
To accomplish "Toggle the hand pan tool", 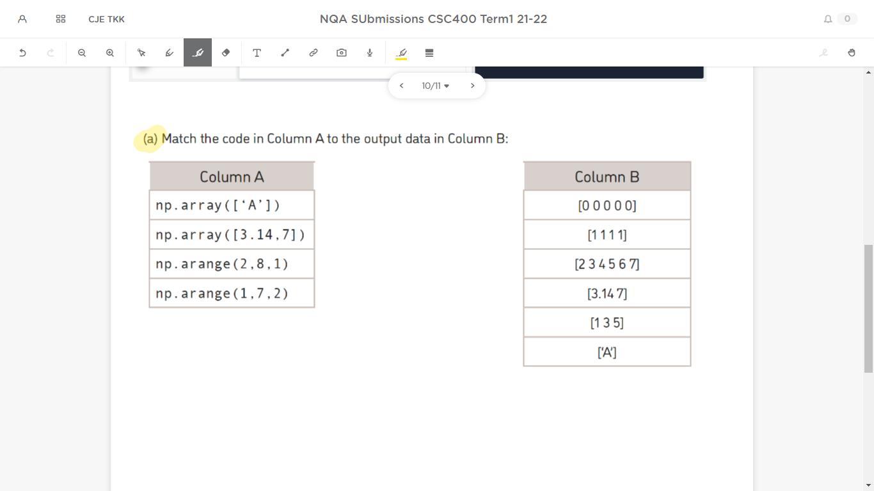I will (852, 53).
